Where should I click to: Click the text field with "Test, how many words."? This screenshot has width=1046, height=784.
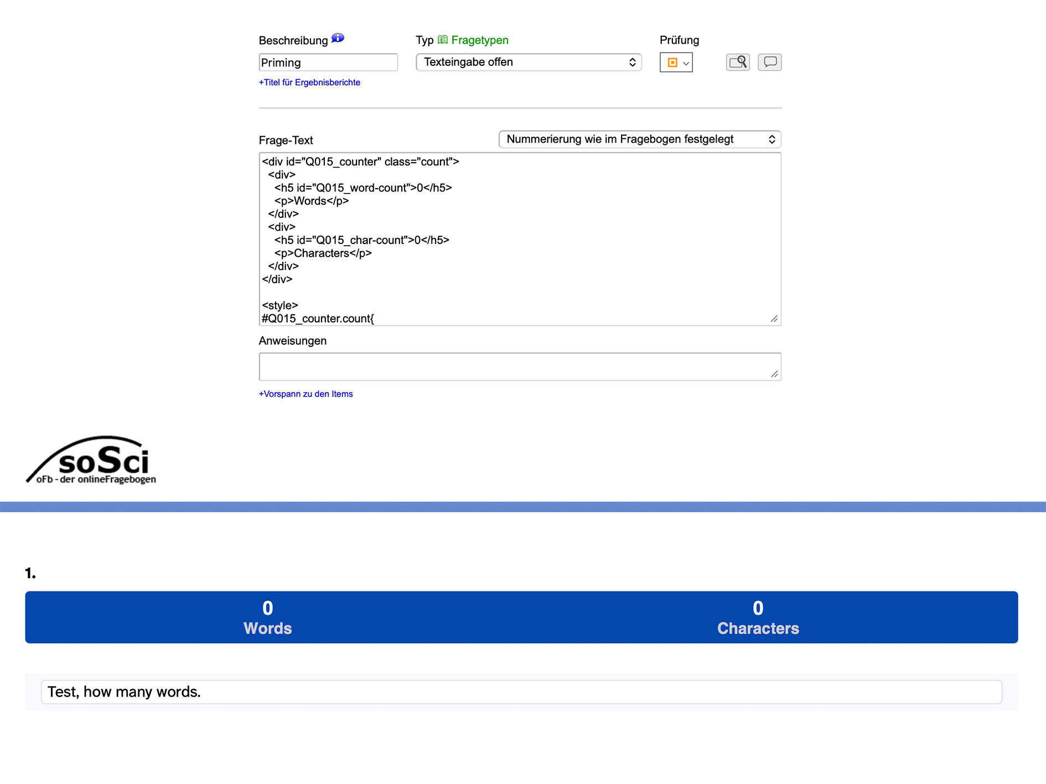(x=521, y=692)
